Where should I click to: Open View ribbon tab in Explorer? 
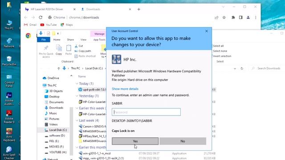point(83,40)
